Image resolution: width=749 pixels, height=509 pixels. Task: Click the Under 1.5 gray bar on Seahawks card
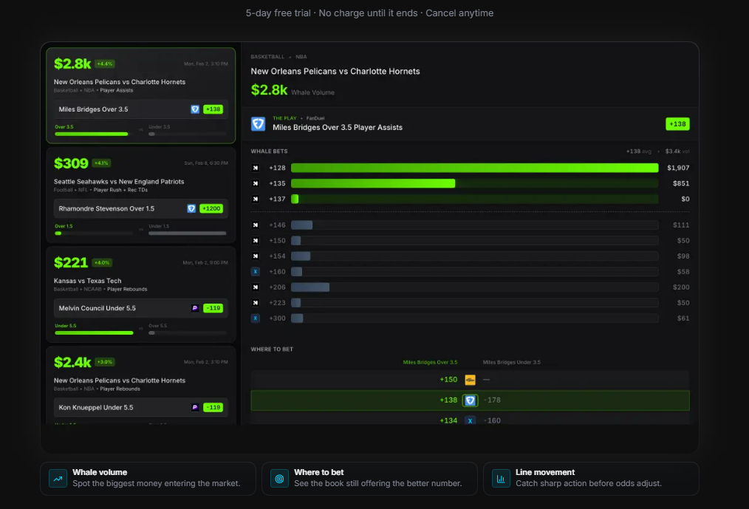(188, 233)
